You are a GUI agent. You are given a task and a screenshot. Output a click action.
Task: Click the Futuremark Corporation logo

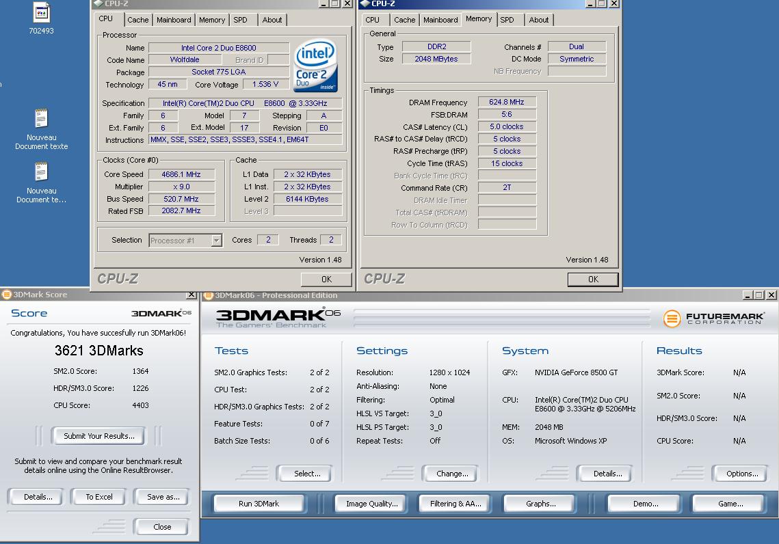pos(713,318)
